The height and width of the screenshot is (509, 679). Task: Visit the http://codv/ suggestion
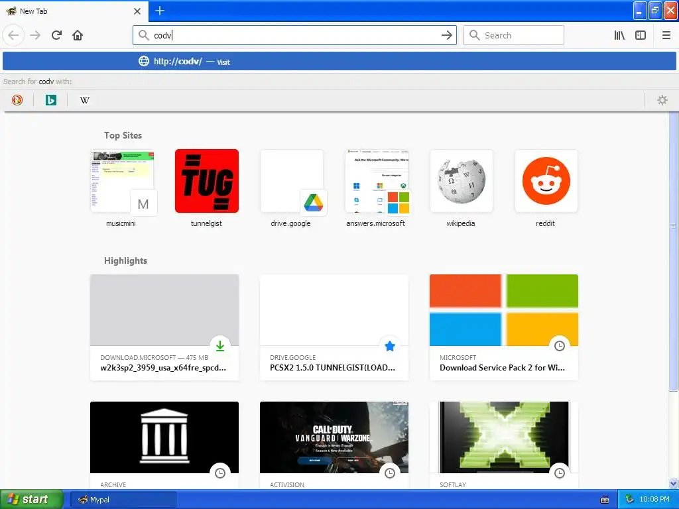(x=339, y=62)
